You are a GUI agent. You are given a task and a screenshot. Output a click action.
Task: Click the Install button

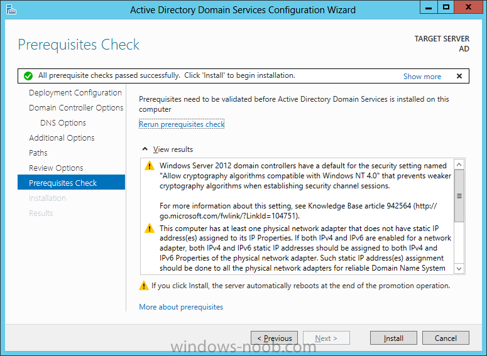coord(393,338)
